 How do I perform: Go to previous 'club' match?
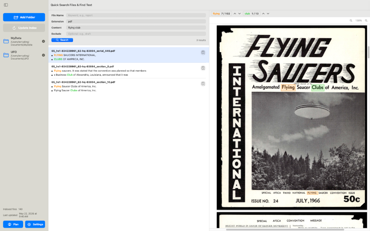(263, 14)
